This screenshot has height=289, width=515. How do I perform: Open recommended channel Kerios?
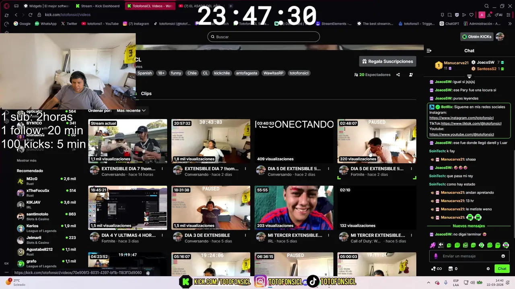[46, 228]
